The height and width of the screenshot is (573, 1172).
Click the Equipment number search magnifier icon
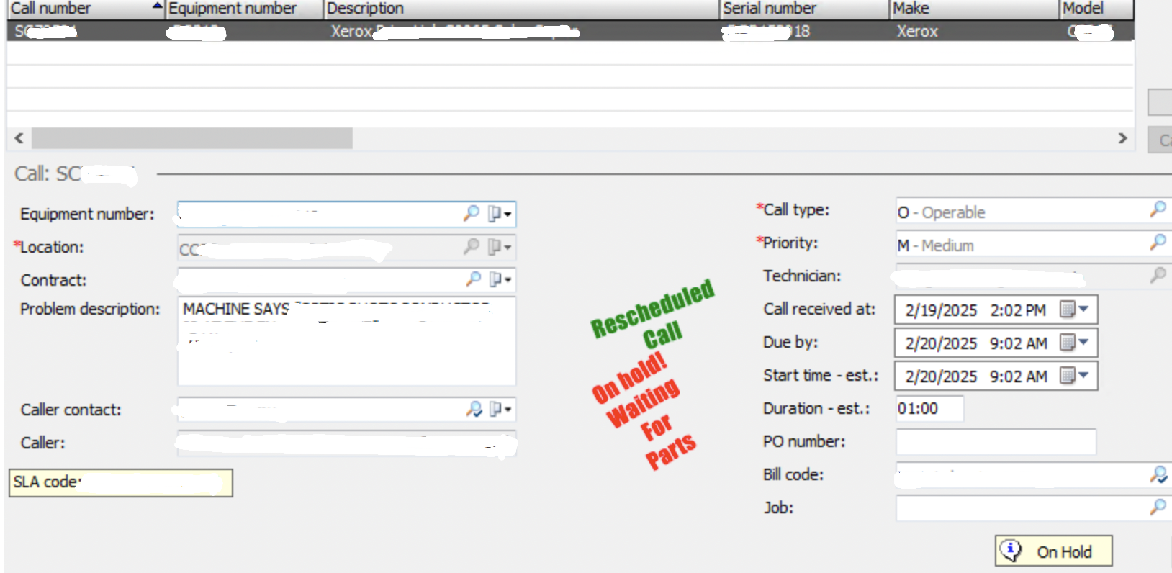pyautogui.click(x=471, y=213)
